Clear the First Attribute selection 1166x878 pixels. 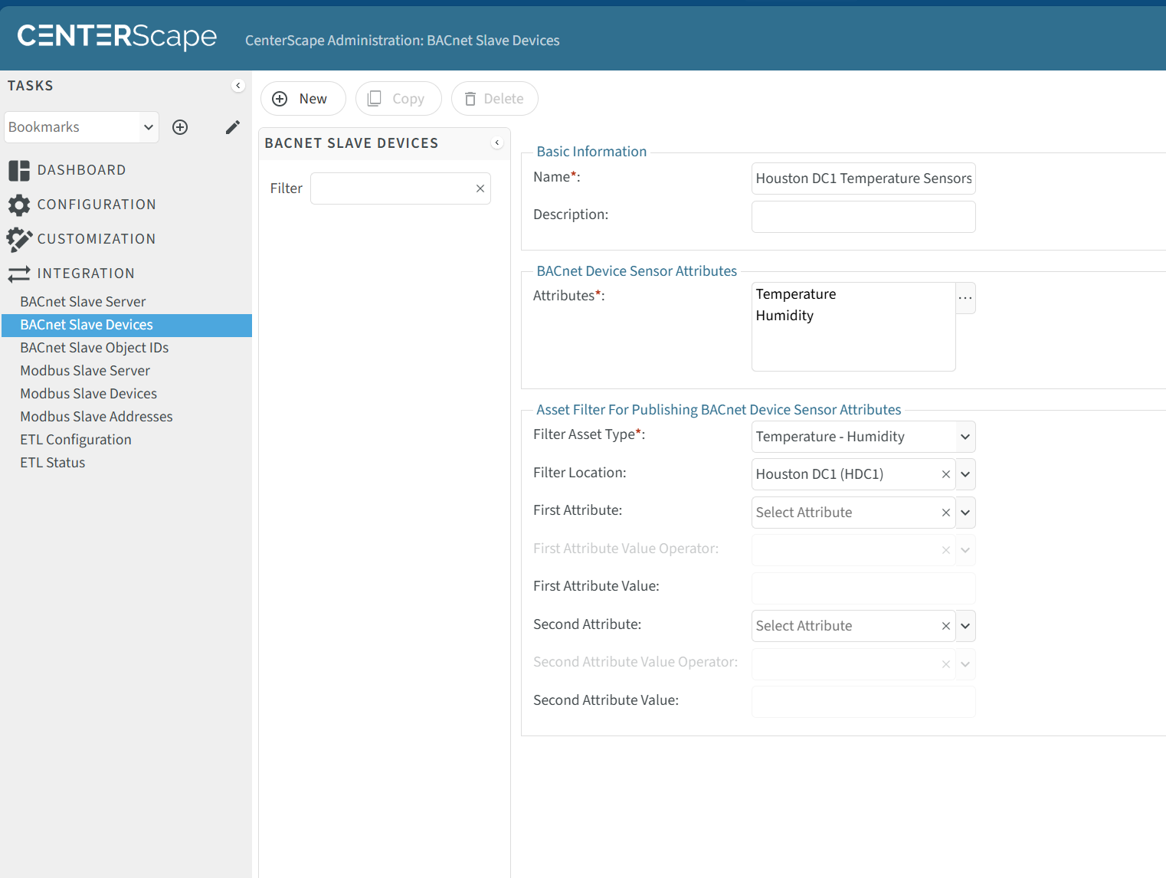click(x=946, y=513)
